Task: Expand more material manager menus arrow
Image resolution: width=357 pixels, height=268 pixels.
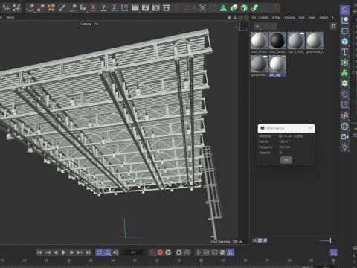Action: (332, 17)
